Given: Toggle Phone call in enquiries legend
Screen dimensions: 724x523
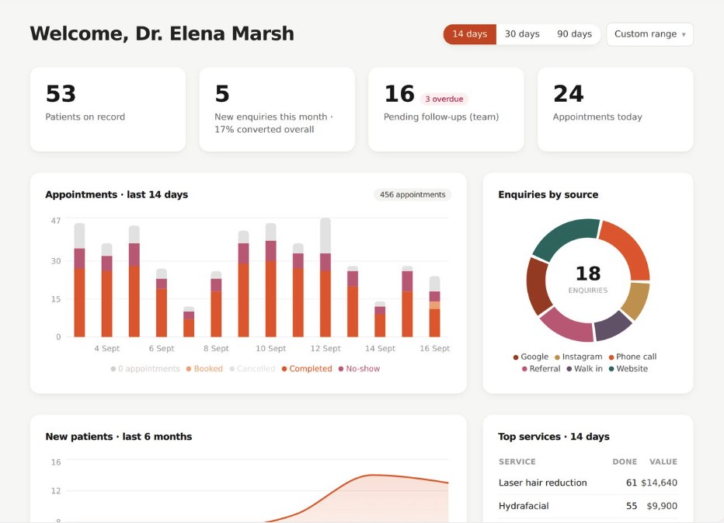Looking at the screenshot, I should click(x=632, y=357).
